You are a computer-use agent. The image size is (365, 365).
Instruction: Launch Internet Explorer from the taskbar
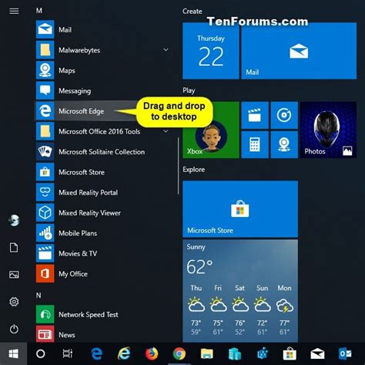click(x=124, y=353)
